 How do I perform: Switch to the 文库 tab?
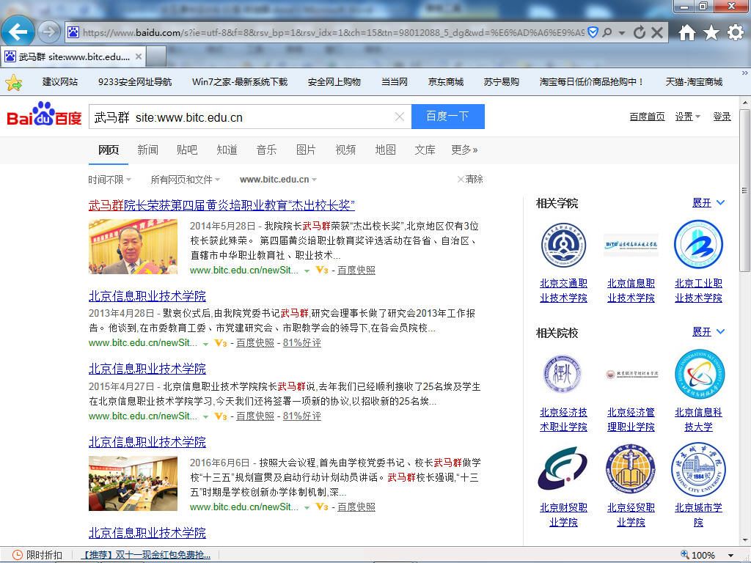pyautogui.click(x=425, y=150)
